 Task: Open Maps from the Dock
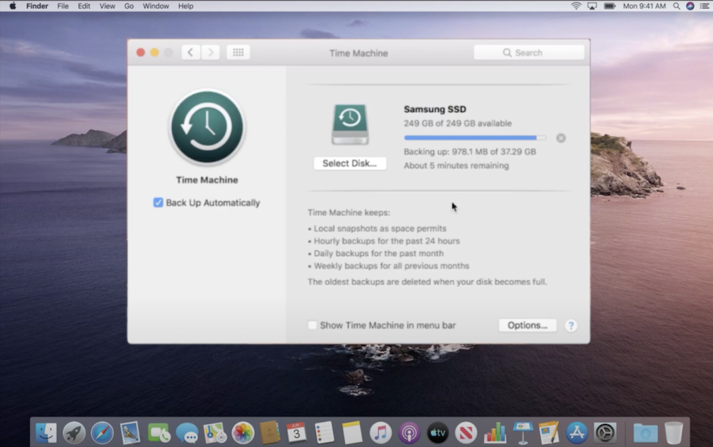click(214, 432)
